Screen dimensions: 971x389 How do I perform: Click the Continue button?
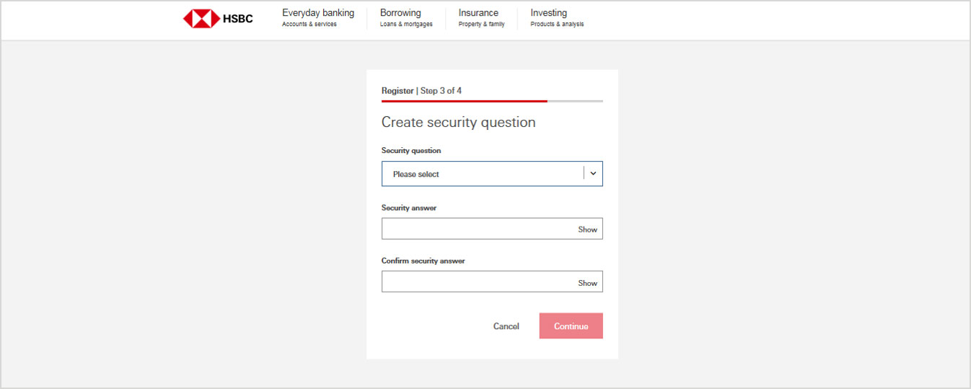pos(571,326)
